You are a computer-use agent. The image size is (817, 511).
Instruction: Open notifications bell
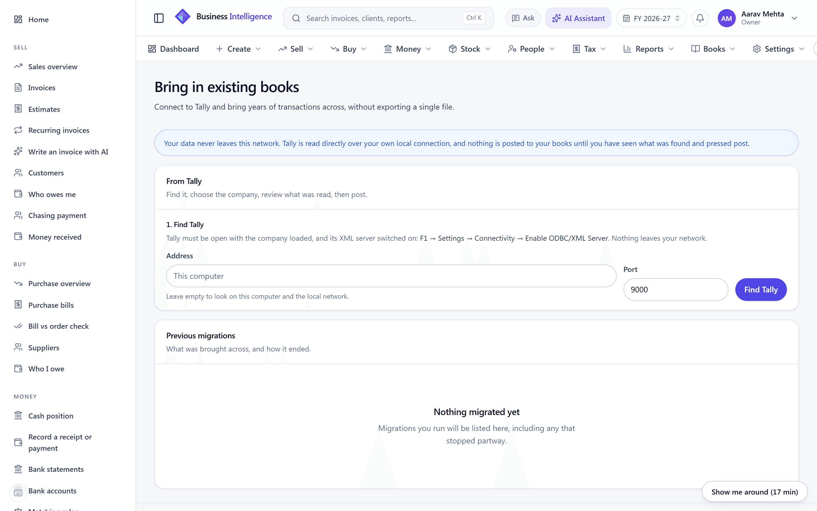pos(700,18)
